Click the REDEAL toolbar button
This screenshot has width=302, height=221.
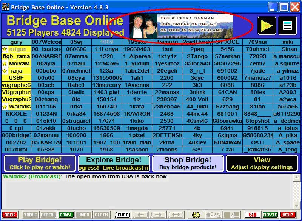coord(48,215)
